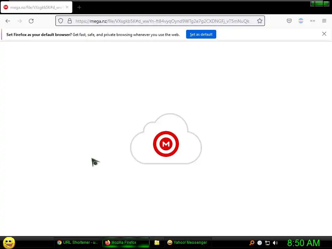The height and width of the screenshot is (249, 332).
Task: Click the forward navigation arrow
Action: [19, 21]
